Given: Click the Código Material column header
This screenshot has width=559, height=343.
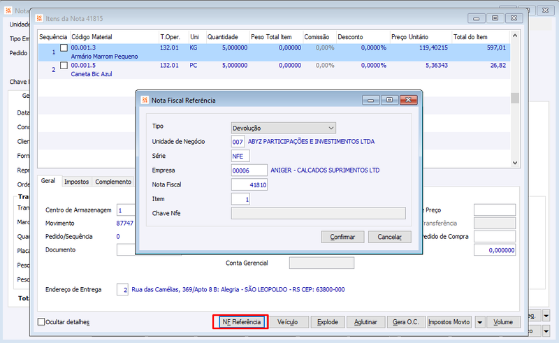Looking at the screenshot, I should pos(114,37).
